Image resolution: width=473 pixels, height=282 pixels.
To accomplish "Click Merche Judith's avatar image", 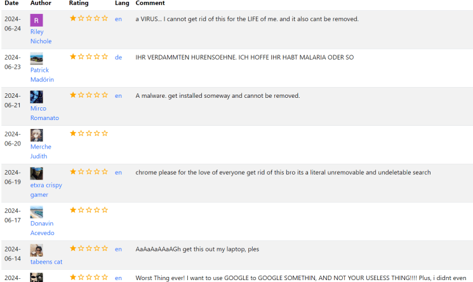I will click(37, 135).
